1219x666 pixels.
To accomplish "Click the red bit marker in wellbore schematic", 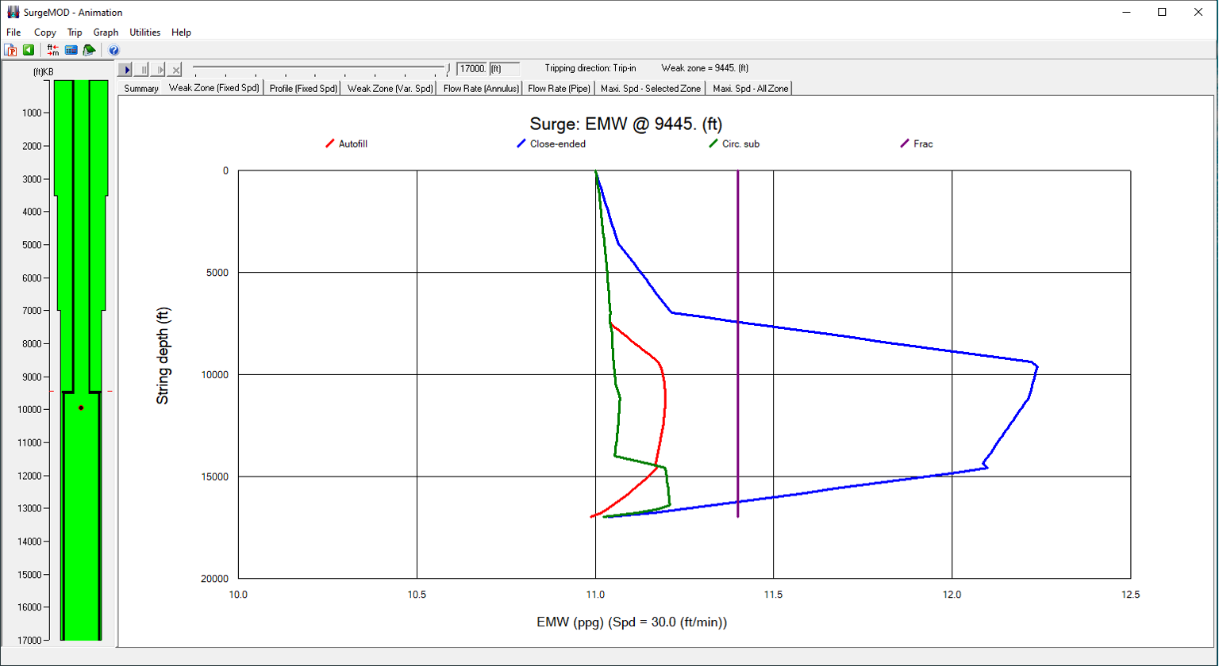I will [x=81, y=408].
